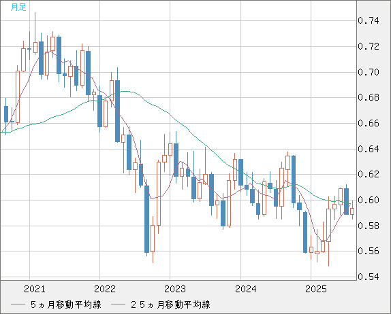
Task: Click the 月足 chart label
Action: click(x=18, y=7)
